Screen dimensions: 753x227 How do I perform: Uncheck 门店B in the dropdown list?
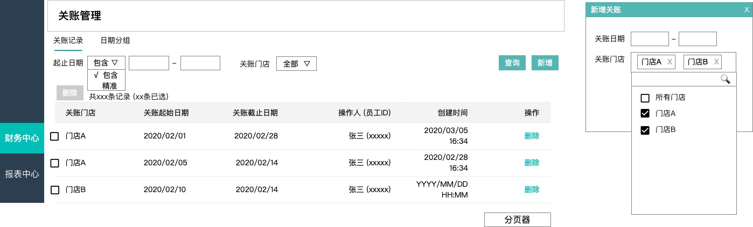645,130
